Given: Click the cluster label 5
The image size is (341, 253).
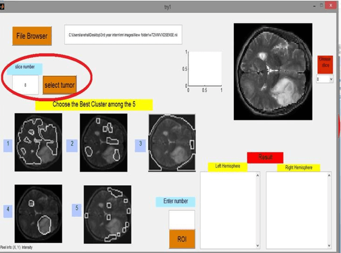Looking at the screenshot, I should pyautogui.click(x=77, y=210).
